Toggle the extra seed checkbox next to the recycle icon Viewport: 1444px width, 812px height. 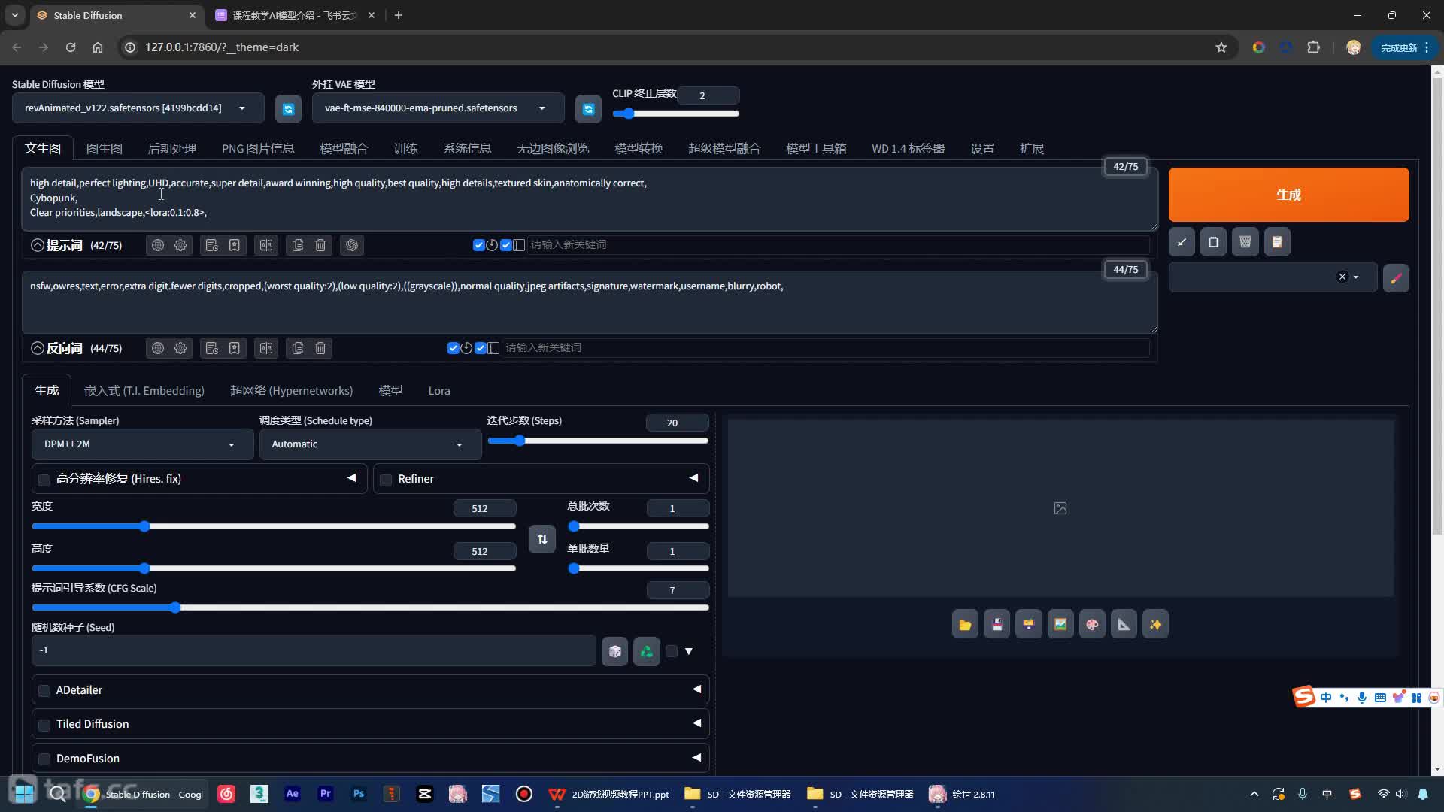(x=672, y=651)
